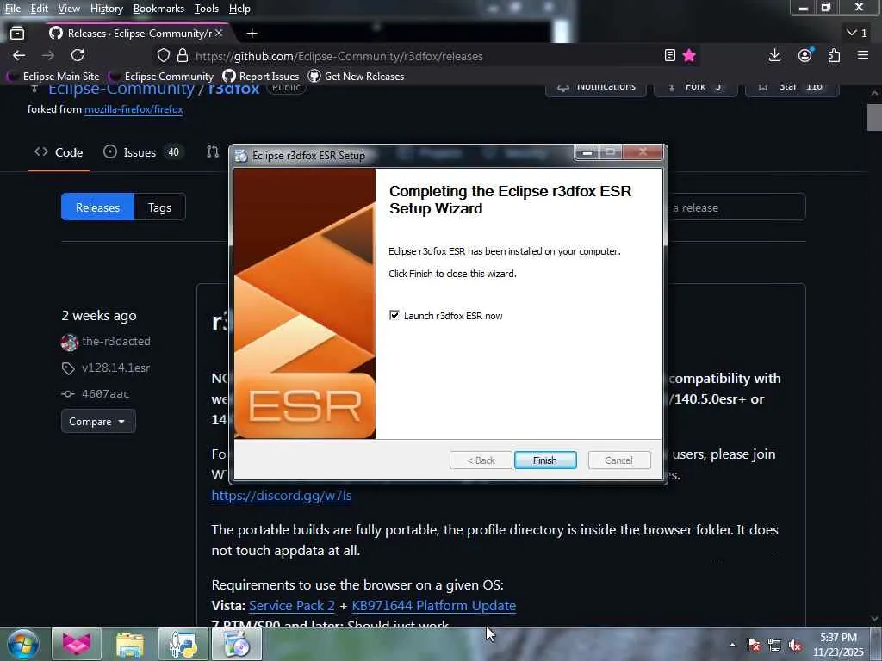Click the Action Center flag tray icon
The image size is (882, 661).
(x=754, y=646)
